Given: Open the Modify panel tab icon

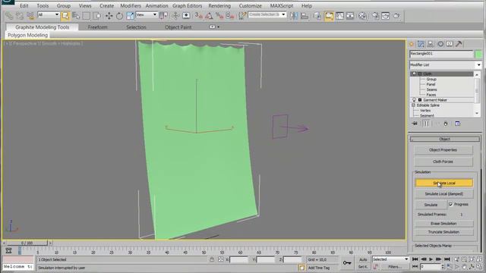Looking at the screenshot, I should coord(421,44).
